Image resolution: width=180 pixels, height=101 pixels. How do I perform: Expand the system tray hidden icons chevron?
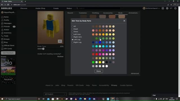[x=154, y=99]
